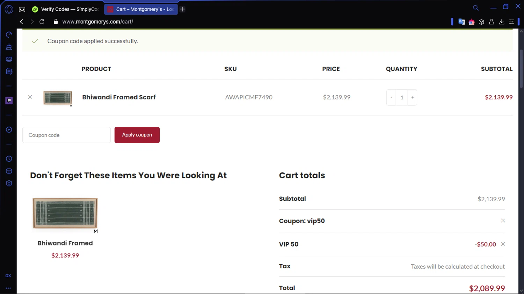Increase quantity with plus button

413,97
